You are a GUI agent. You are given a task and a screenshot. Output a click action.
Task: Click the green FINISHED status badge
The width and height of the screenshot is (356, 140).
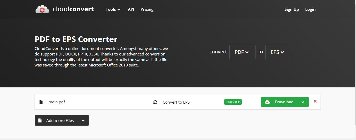[233, 102]
